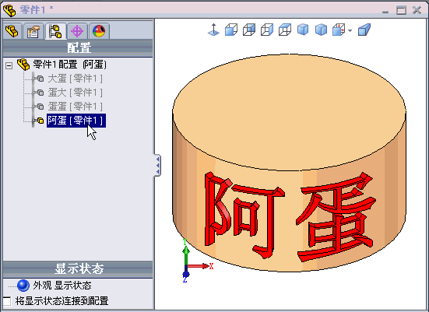Select wireframe cube display icon
429x312 pixels.
click(x=285, y=30)
